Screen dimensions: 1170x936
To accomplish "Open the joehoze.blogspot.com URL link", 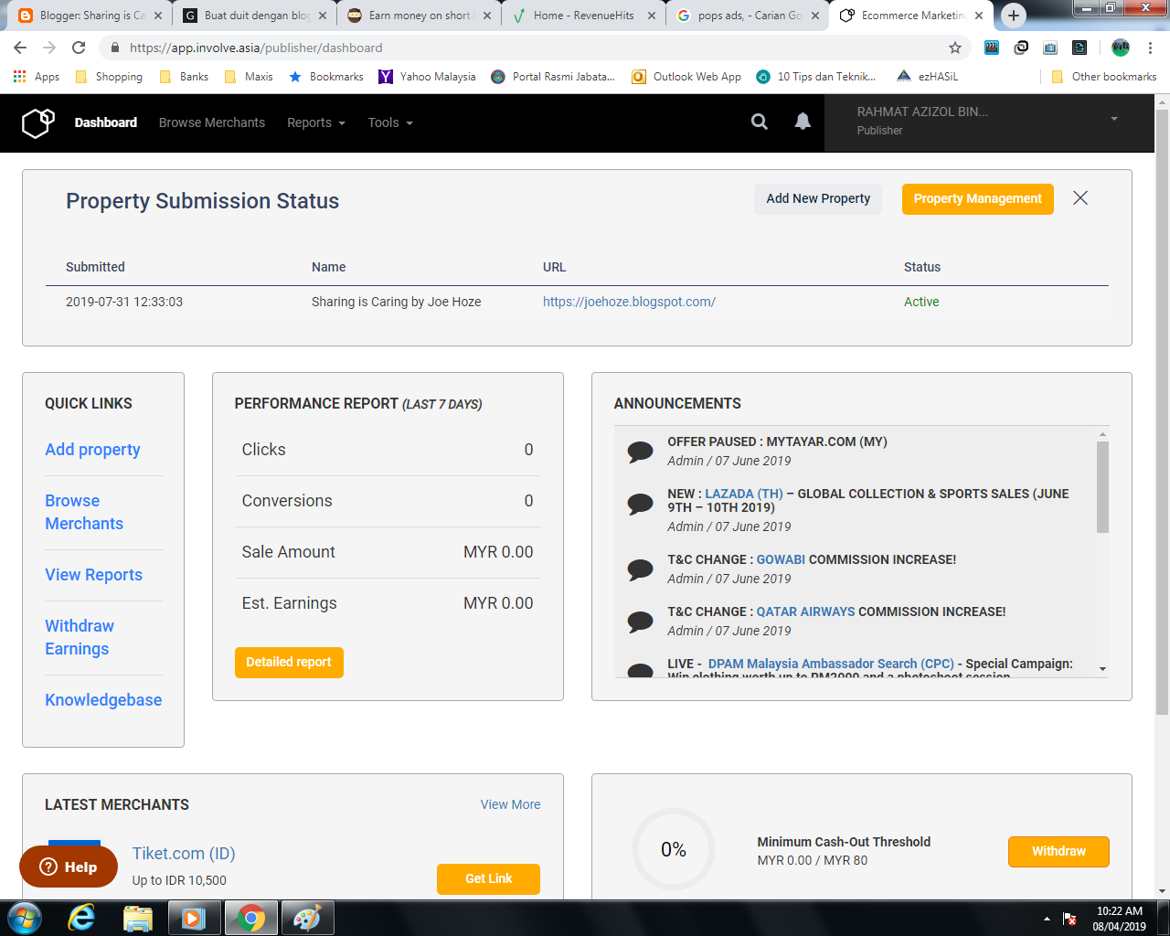I will (x=629, y=302).
